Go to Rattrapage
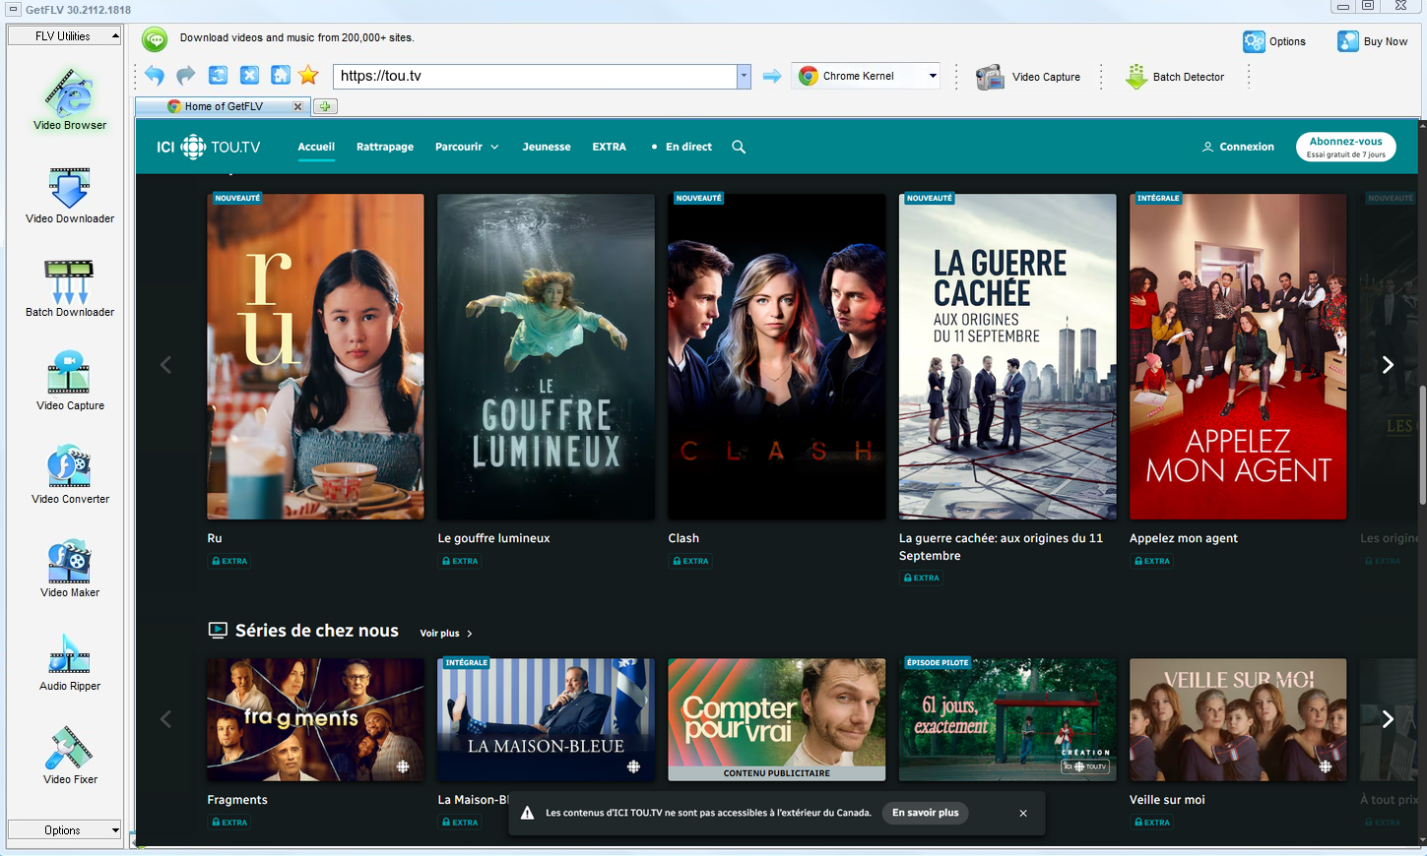 coord(385,147)
